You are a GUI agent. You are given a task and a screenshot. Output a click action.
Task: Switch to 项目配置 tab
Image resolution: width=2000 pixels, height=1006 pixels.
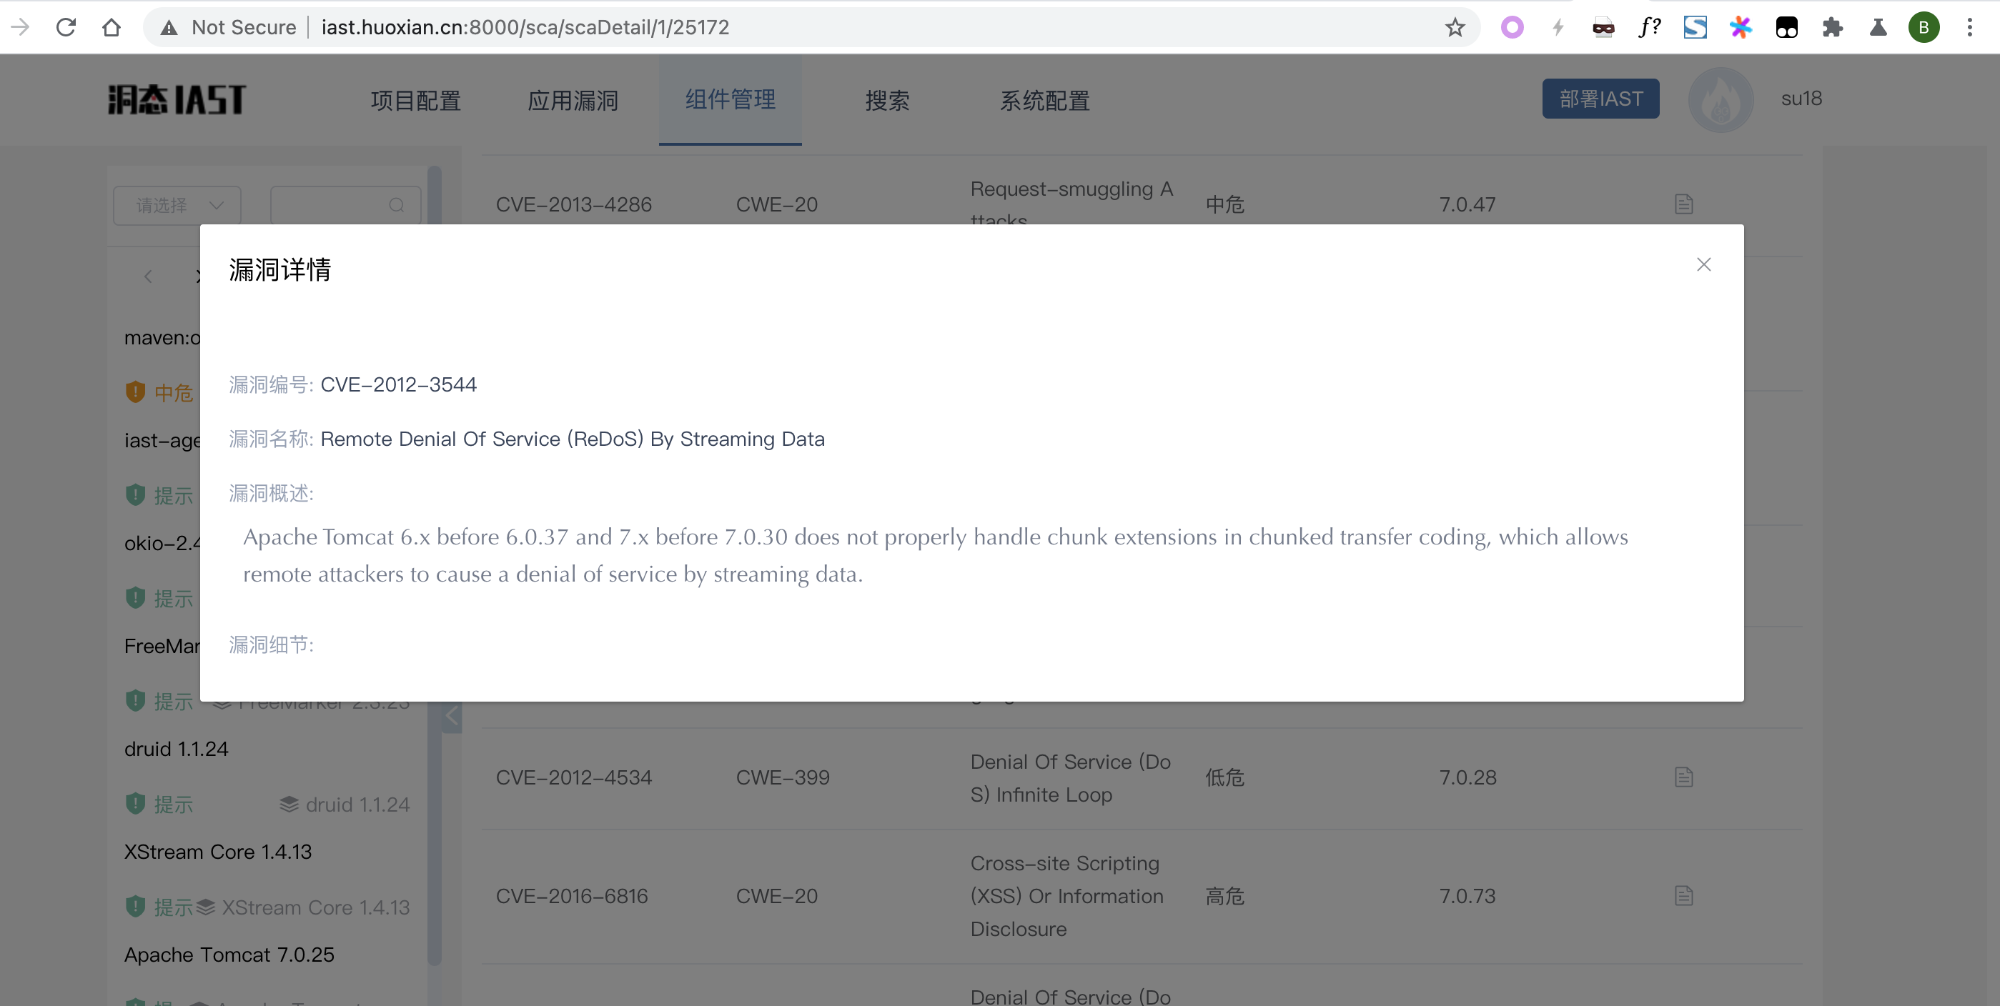(415, 100)
